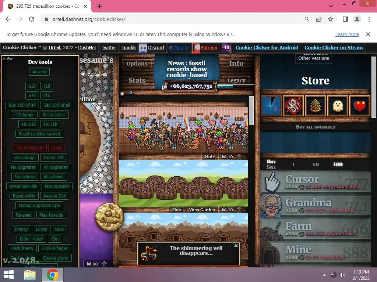
Task: Set purchase amount to 10
Action: [x=316, y=164]
